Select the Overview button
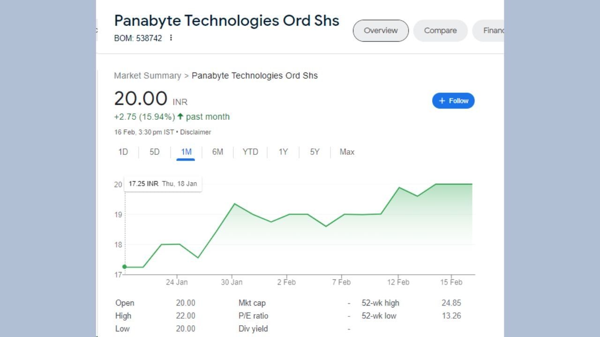 pyautogui.click(x=380, y=30)
